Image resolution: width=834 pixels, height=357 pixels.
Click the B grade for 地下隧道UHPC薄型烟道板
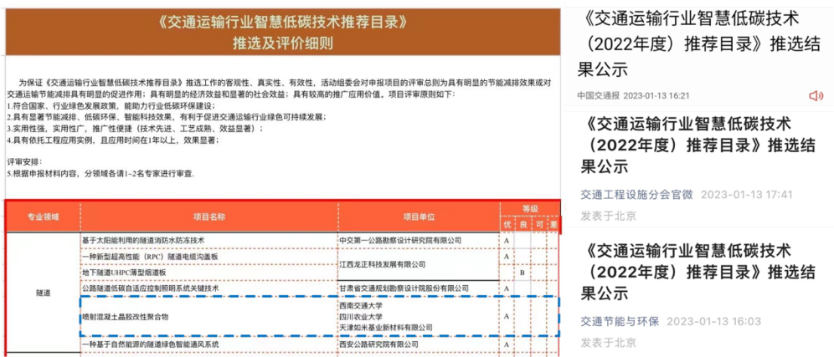pyautogui.click(x=523, y=273)
